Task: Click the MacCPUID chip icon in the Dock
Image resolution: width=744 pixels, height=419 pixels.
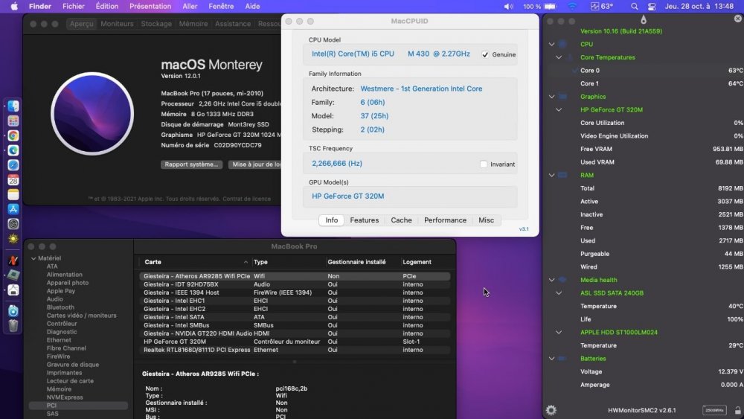Action: pyautogui.click(x=13, y=275)
